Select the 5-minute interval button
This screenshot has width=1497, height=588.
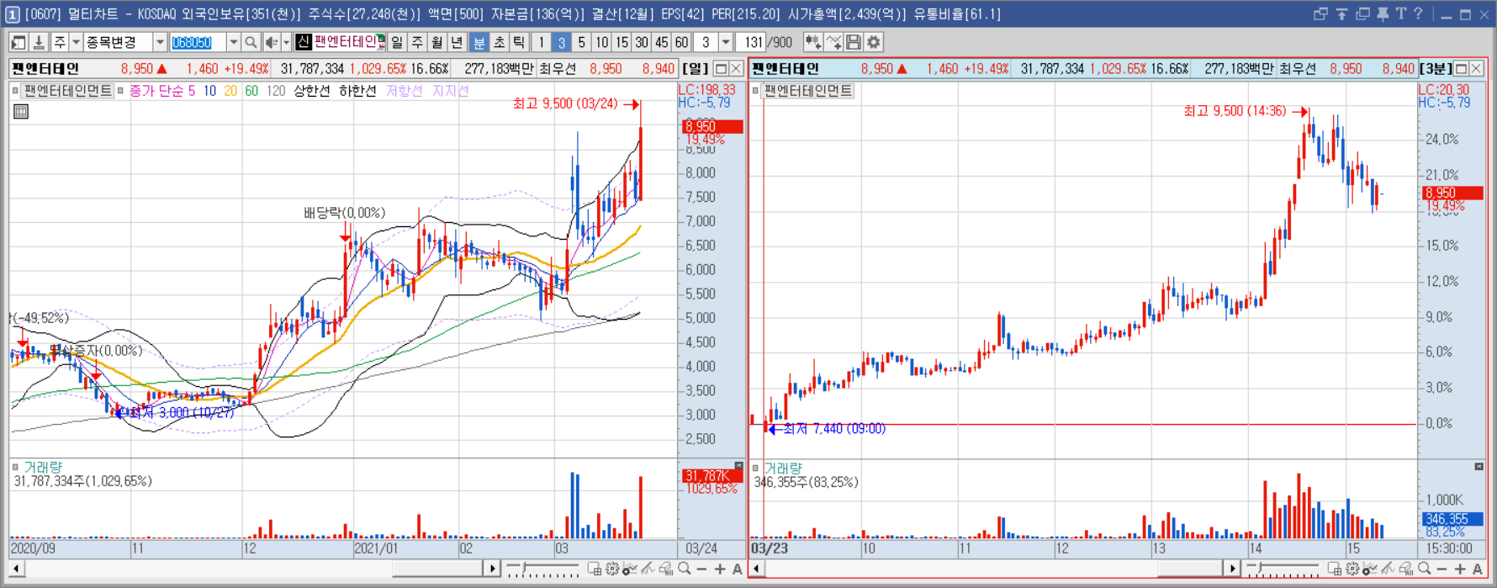581,42
